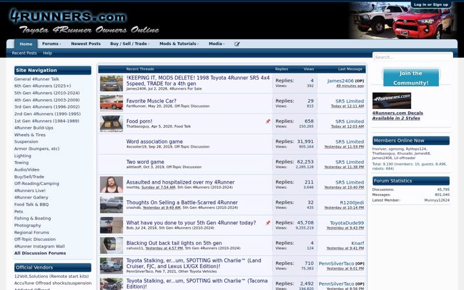Open Food Talk & BBQ forum
Viewport: 464px width, 290px height.
32,205
